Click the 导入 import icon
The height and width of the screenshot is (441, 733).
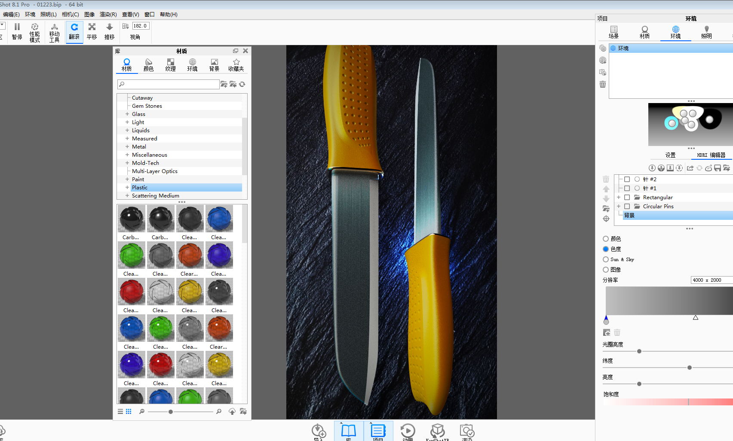point(318,432)
